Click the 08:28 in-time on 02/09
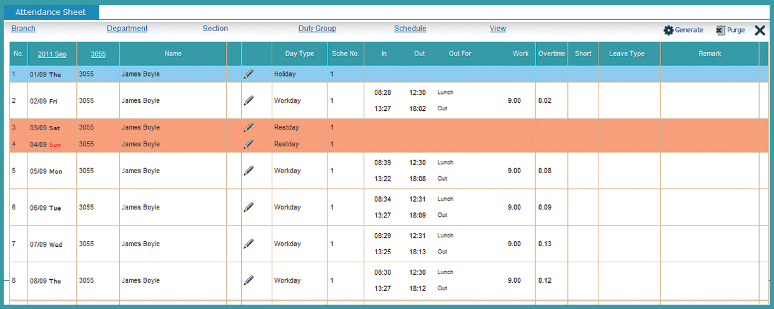This screenshot has height=309, width=774. [383, 92]
